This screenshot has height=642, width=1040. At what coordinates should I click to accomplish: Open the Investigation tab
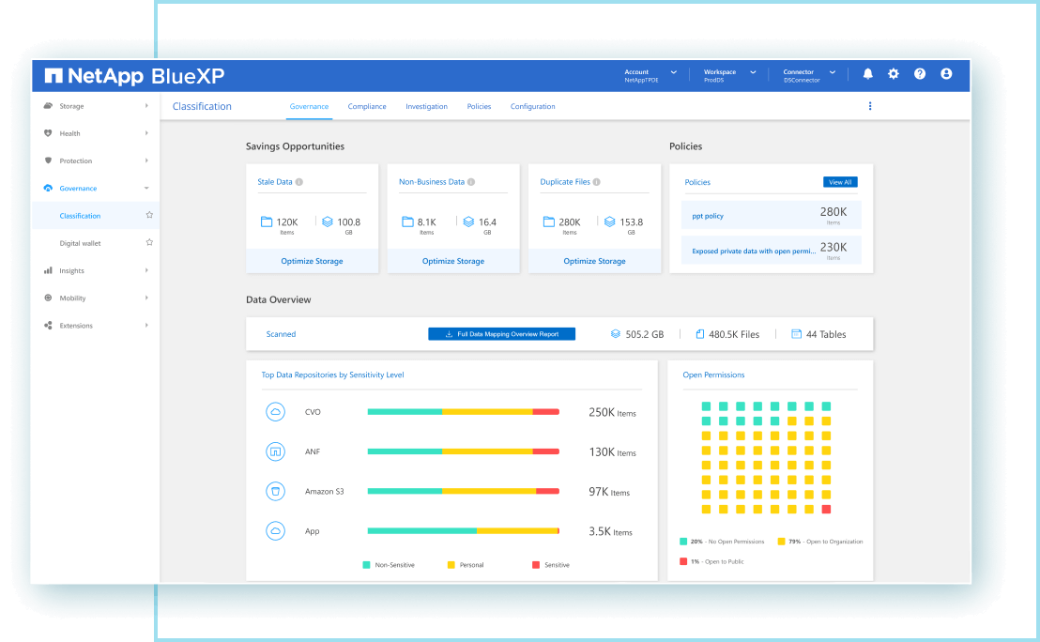[426, 107]
